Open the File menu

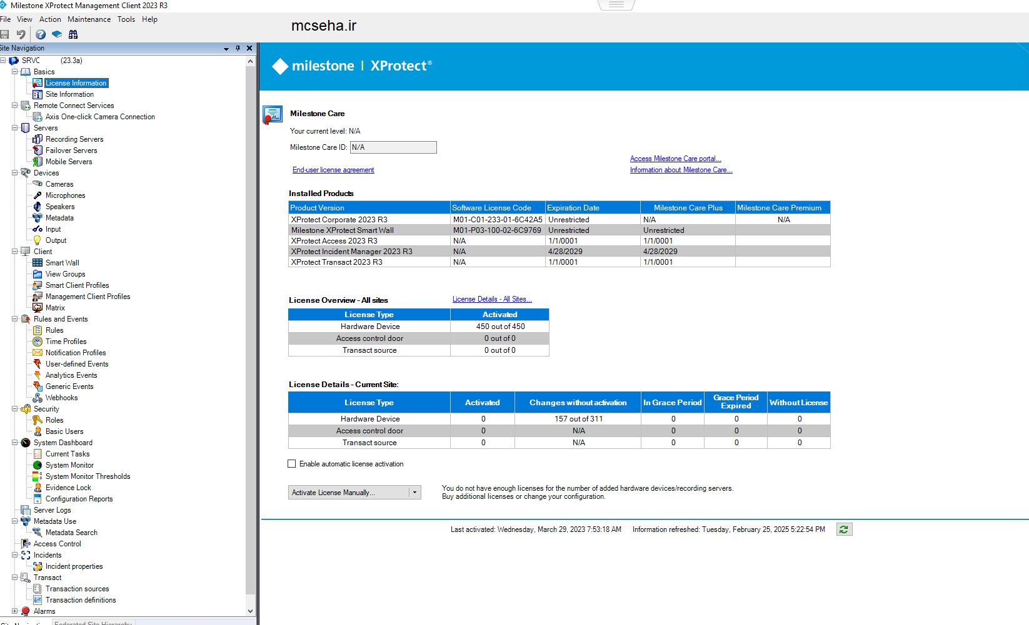(6, 19)
